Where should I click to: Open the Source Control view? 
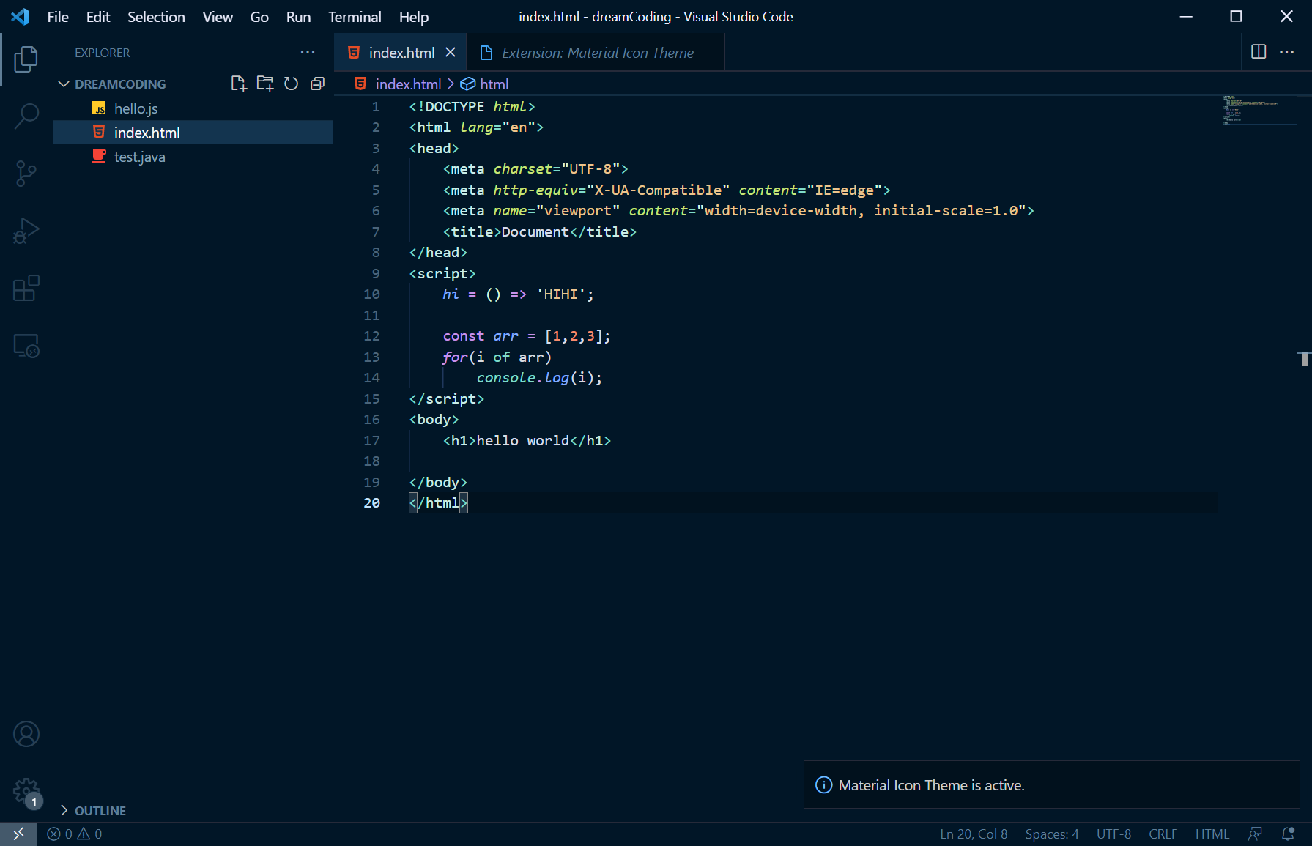click(x=26, y=174)
